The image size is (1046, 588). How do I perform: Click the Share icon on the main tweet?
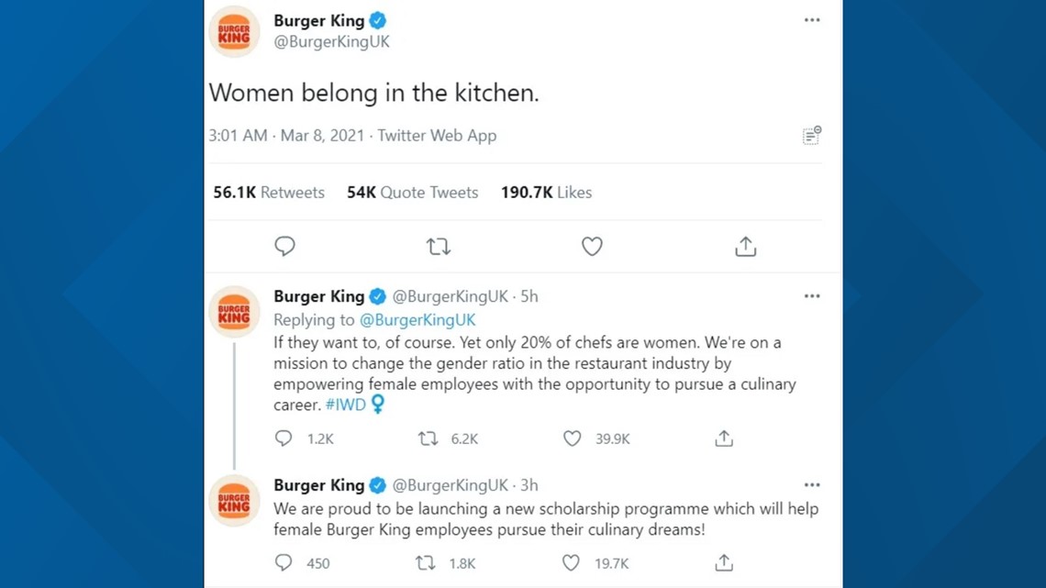point(745,246)
